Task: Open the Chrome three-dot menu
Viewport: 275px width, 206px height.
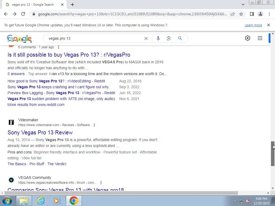Action: 269,14
